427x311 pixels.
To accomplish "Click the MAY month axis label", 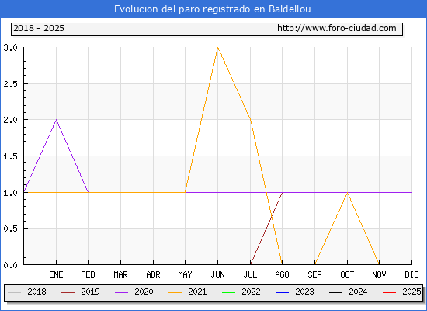I will pos(186,274).
